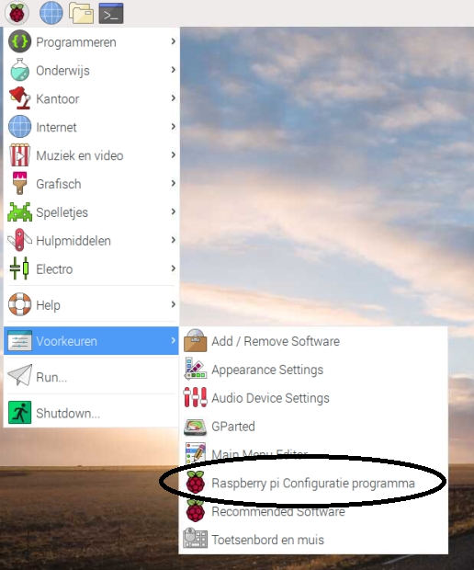Image resolution: width=474 pixels, height=570 pixels.
Task: Click the Help lifebuoy icon
Action: pos(19,304)
